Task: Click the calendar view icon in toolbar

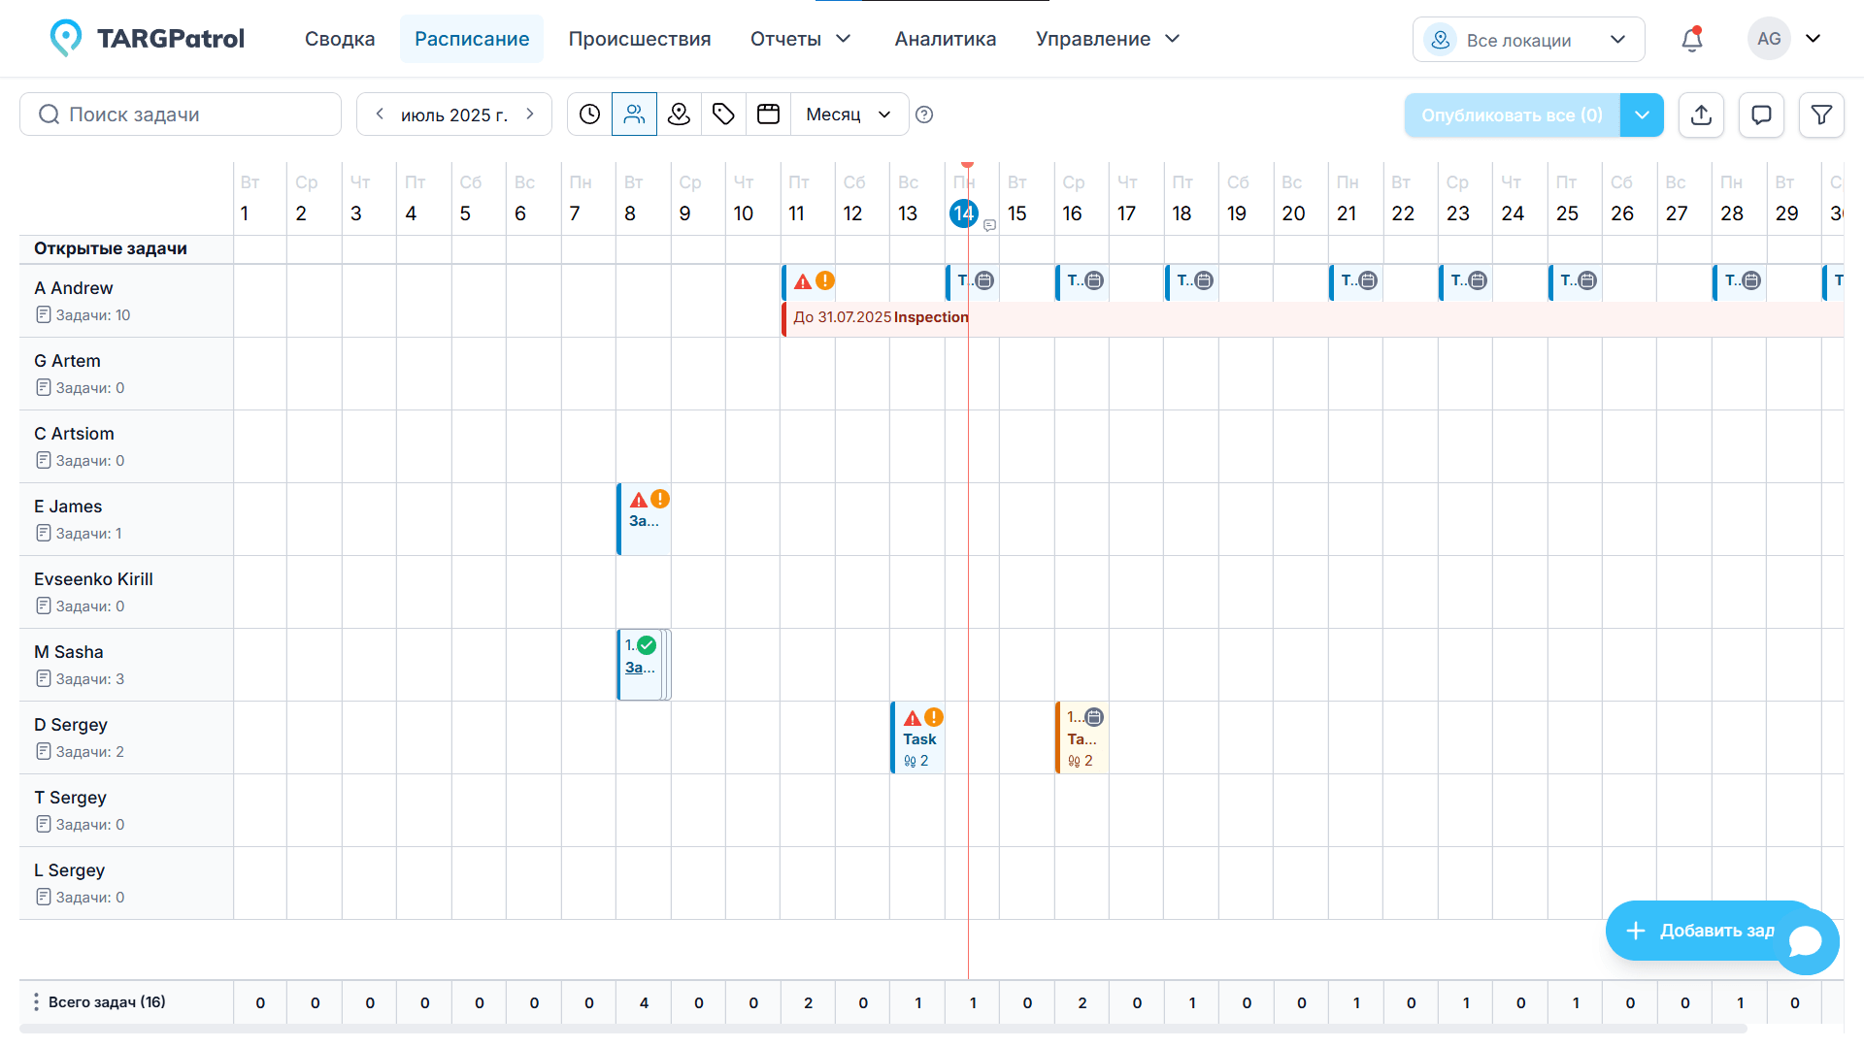Action: point(768,115)
